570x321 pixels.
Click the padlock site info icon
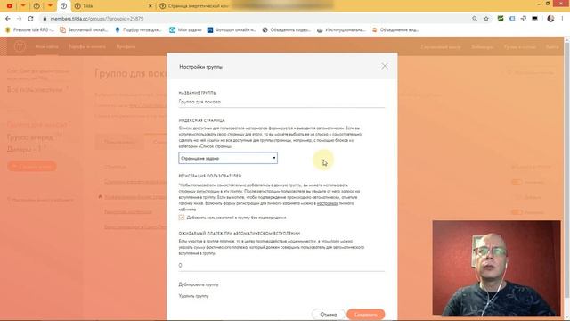(x=45, y=19)
